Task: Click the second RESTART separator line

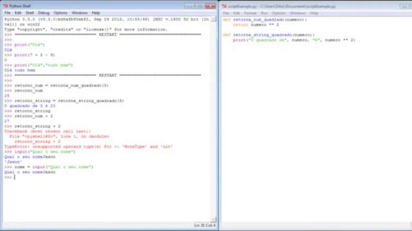Action: [x=103, y=76]
